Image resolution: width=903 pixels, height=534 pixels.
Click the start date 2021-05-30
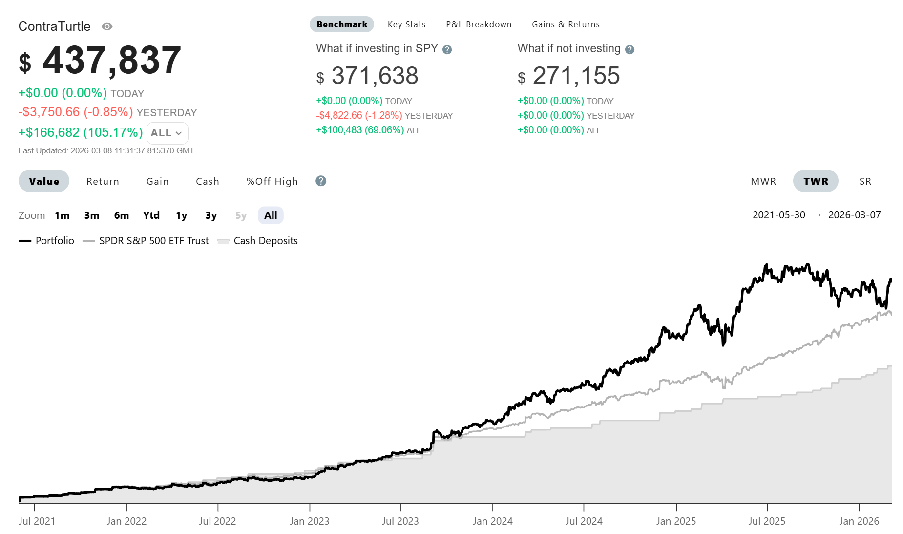click(778, 215)
